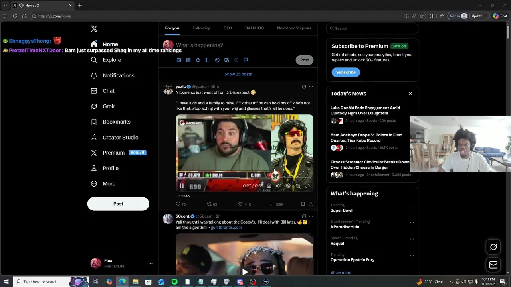Mute the video volume
Image resolution: width=511 pixels, height=287 pixels.
click(x=279, y=186)
